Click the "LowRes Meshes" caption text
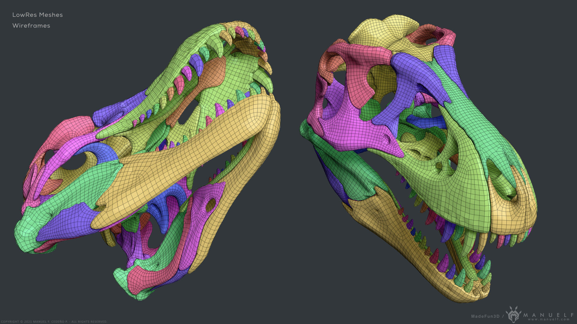Viewport: 577px width, 324px height. click(38, 15)
